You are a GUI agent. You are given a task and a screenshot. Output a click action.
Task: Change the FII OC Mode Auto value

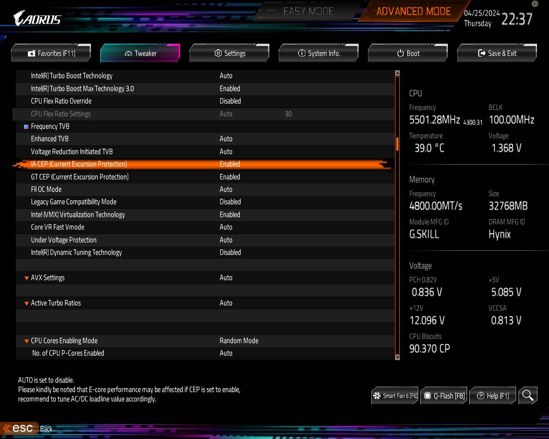[226, 189]
